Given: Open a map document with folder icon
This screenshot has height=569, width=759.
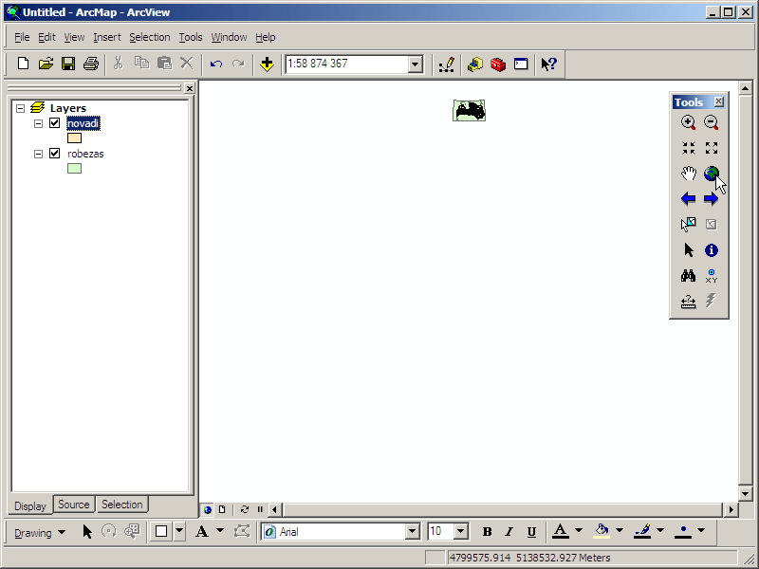Looking at the screenshot, I should pyautogui.click(x=46, y=64).
